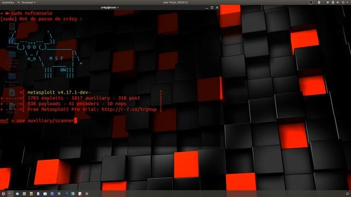The height and width of the screenshot is (197, 351).
Task: Open the network indicator triangle in system tray
Action: click(328, 2)
